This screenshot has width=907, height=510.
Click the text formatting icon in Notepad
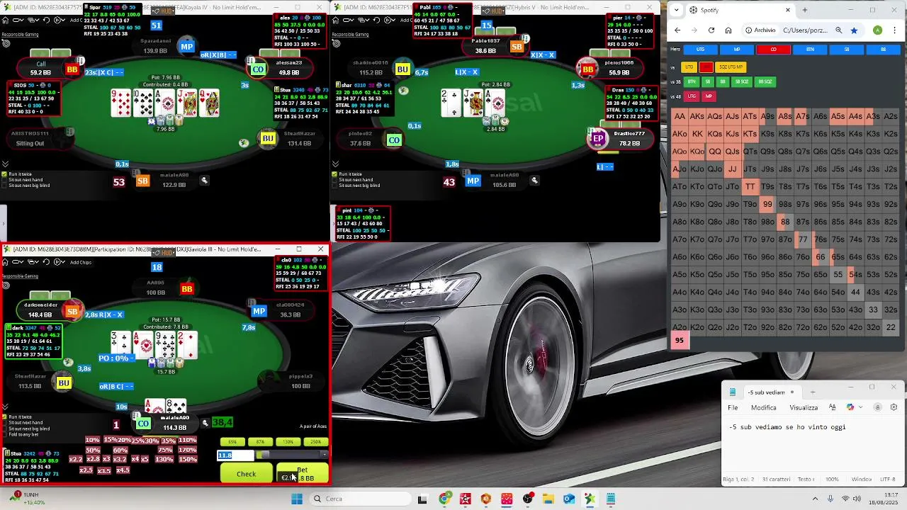(833, 407)
